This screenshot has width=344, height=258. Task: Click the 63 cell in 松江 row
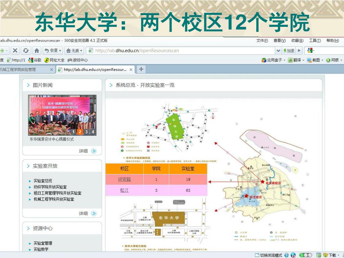tap(188, 190)
